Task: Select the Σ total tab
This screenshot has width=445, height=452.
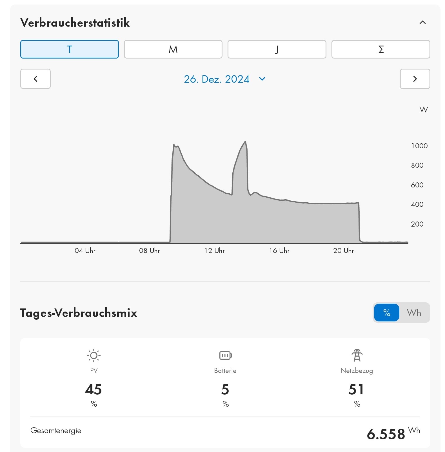Action: [381, 49]
